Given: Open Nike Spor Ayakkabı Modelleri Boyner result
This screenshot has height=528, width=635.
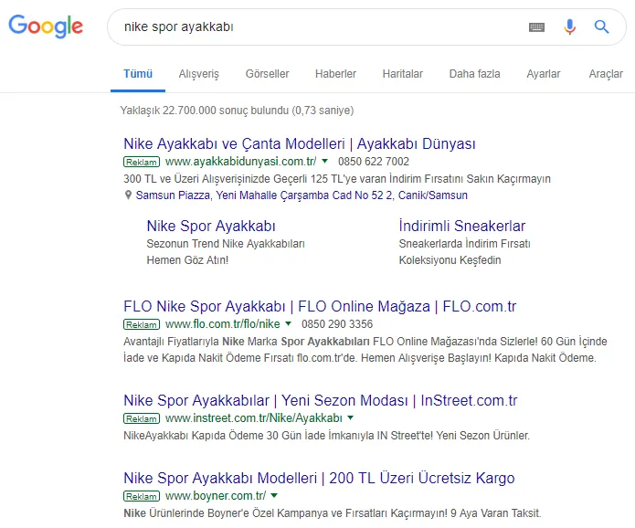Looking at the screenshot, I should (319, 478).
